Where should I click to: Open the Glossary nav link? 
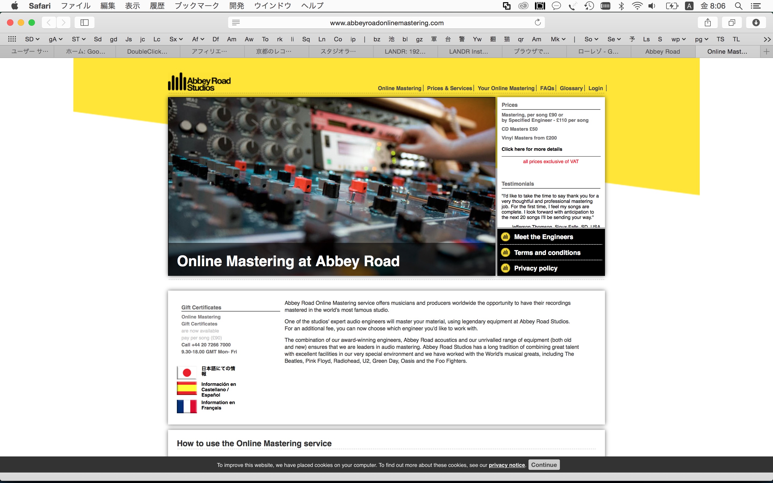coord(571,88)
